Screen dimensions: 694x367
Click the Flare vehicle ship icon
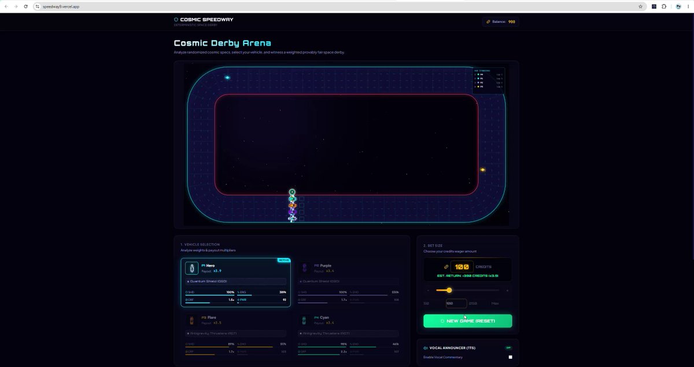[191, 320]
